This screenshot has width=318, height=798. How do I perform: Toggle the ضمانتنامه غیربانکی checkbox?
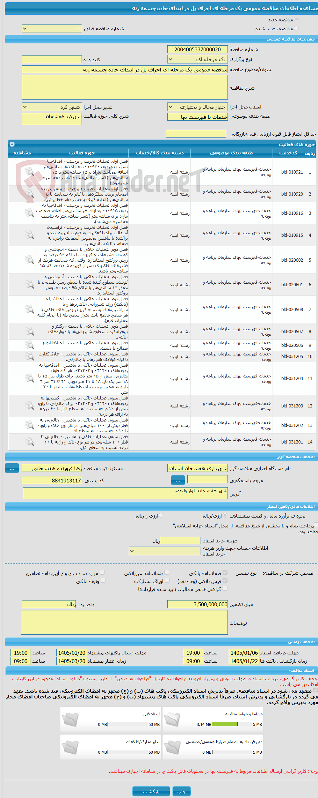[167, 573]
